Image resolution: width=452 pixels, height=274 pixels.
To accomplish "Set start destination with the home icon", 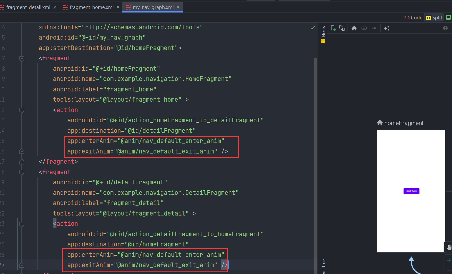I will pyautogui.click(x=354, y=28).
